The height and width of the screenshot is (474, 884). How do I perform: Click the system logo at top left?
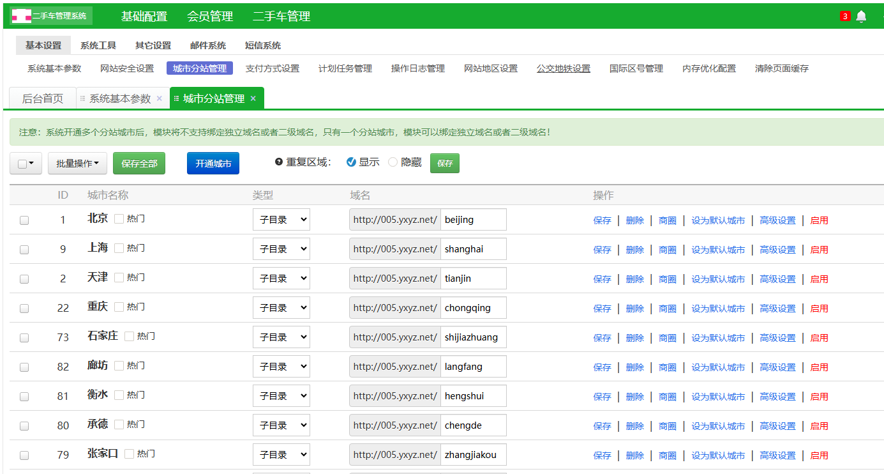point(51,16)
